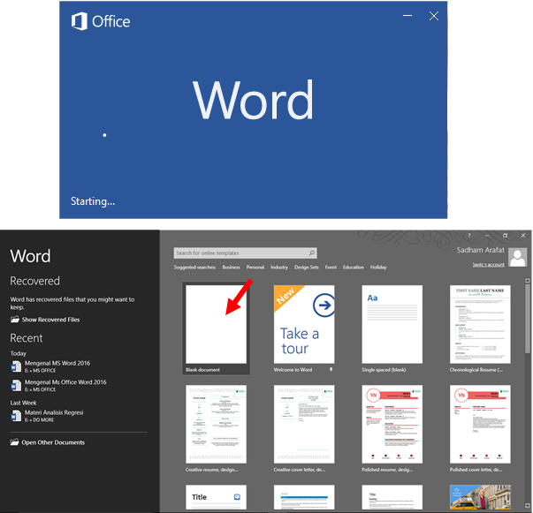Select Event suggested search

331,268
